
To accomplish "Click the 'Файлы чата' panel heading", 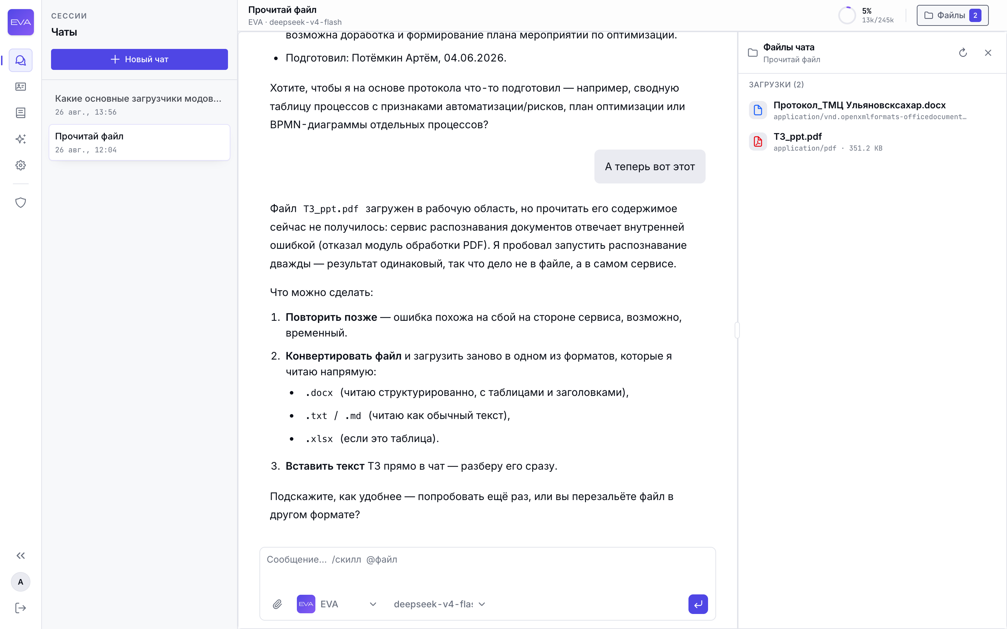I will pos(788,47).
